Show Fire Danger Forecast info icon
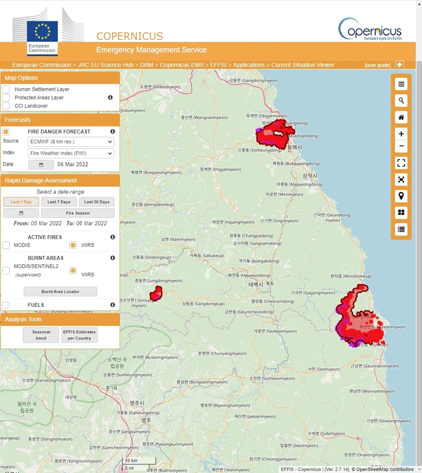Image resolution: width=422 pixels, height=473 pixels. point(113,132)
